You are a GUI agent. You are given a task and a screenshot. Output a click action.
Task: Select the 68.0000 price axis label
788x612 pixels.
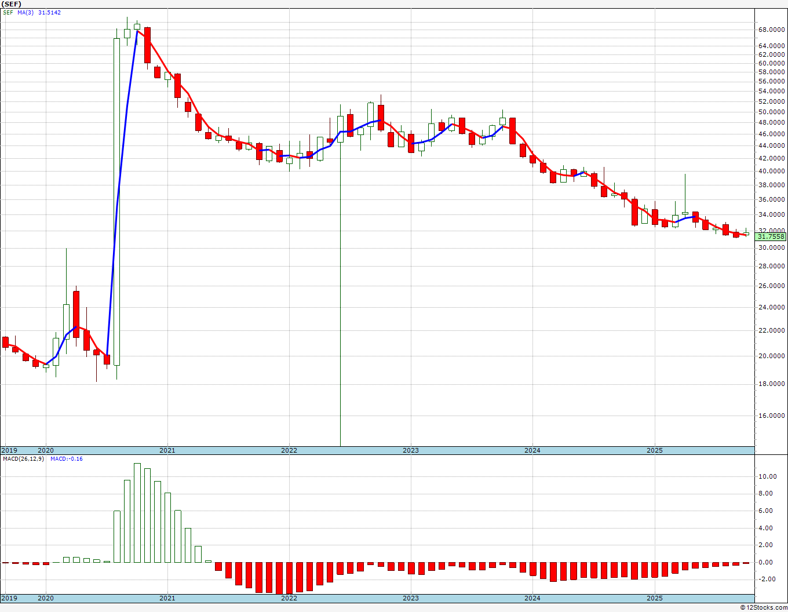(x=772, y=30)
